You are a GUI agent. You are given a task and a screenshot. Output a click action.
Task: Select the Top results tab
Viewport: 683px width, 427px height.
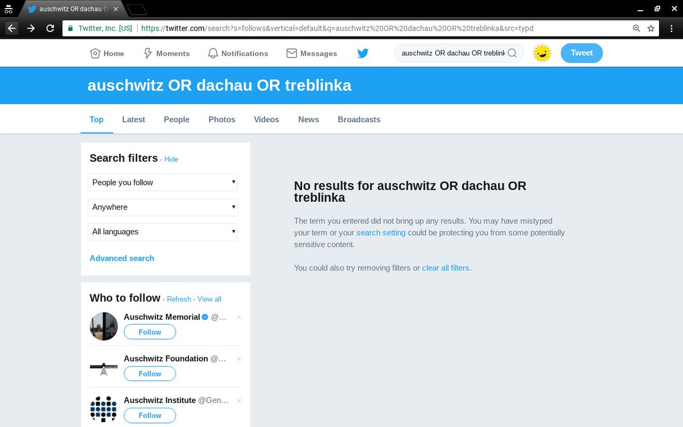(x=97, y=120)
